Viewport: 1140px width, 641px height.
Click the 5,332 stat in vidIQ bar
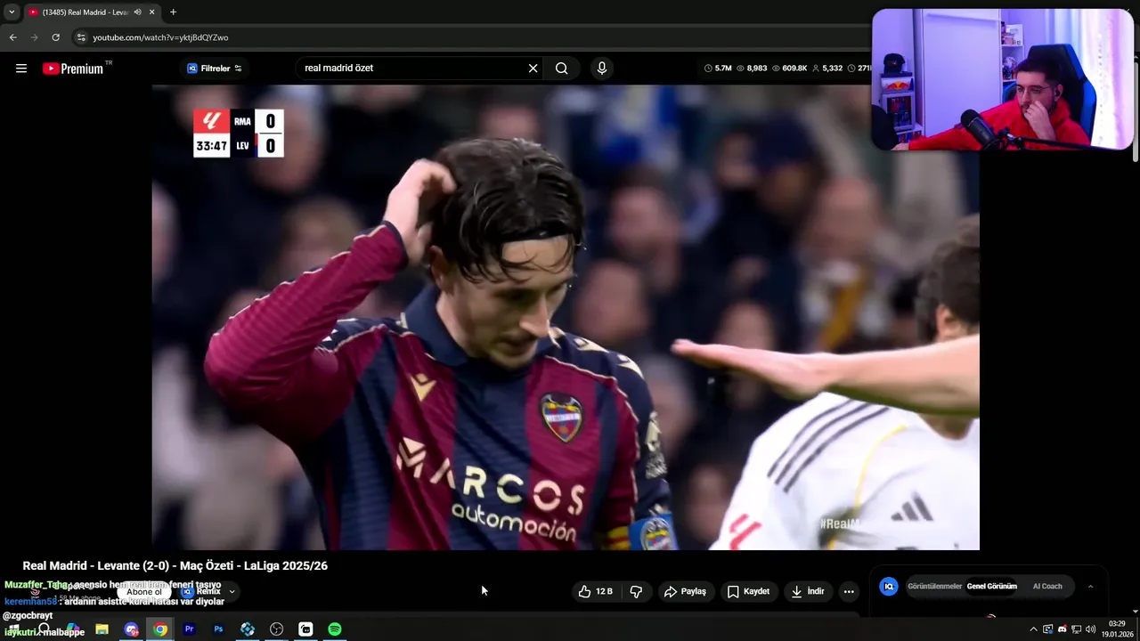coord(827,69)
